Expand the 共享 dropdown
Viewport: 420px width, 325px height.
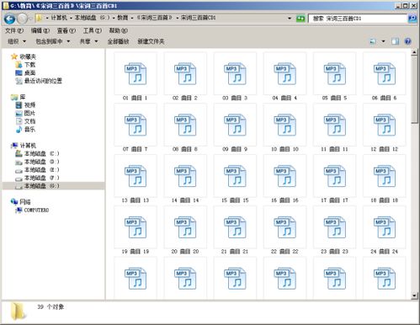[88, 41]
